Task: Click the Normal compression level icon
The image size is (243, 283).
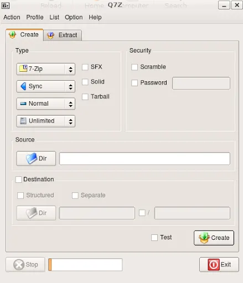Action: coord(23,103)
